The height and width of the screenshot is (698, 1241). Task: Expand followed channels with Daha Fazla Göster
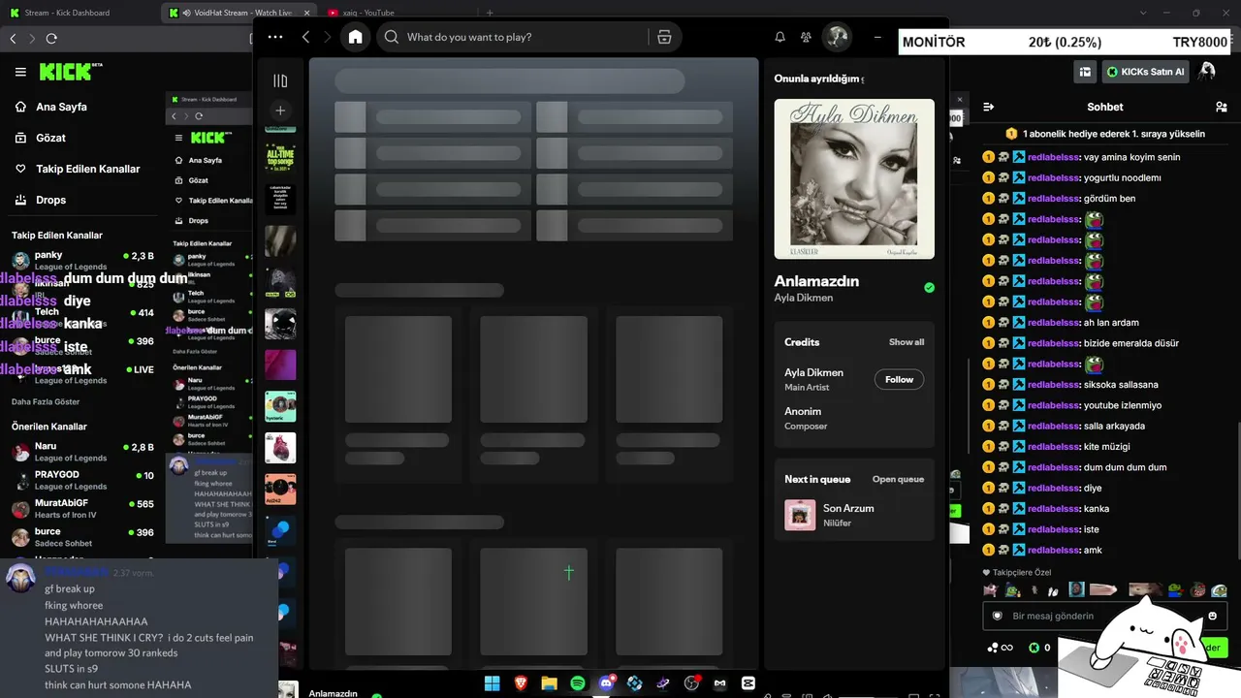[x=46, y=401]
